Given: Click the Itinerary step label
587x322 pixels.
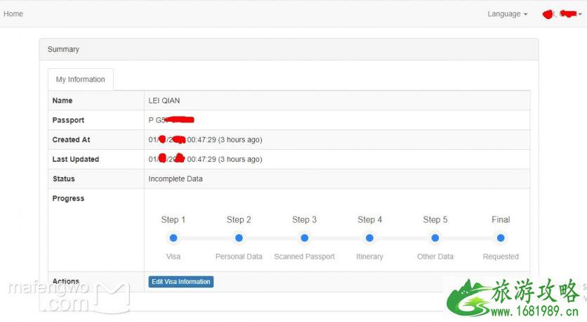Looking at the screenshot, I should 369,257.
